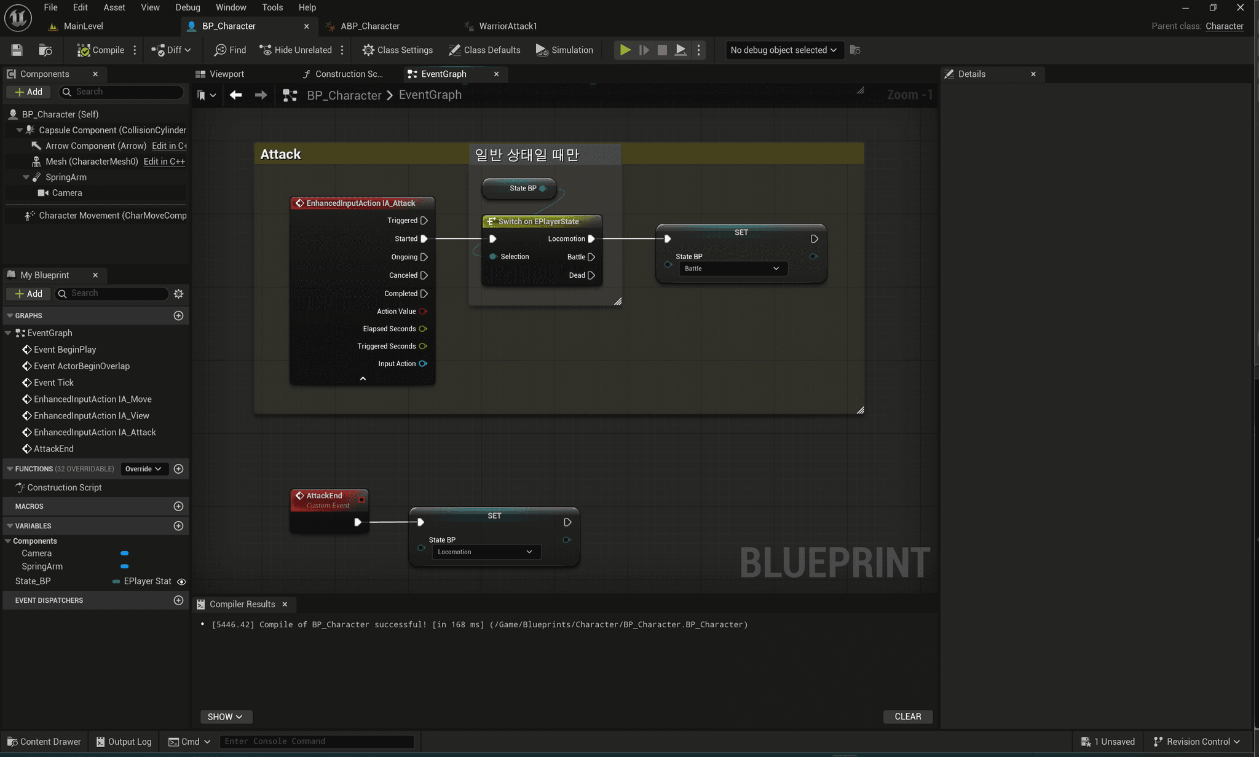Add a new variable with plus icon

point(178,526)
